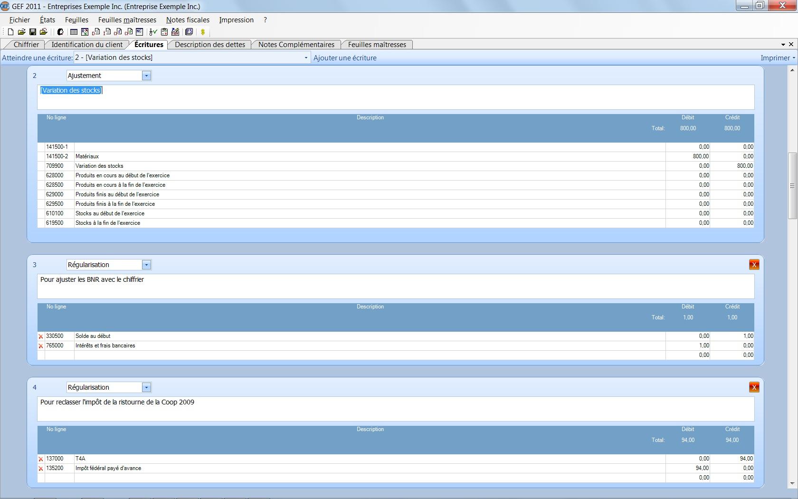
Task: Expand the Atteindre une écriture dropdown
Action: click(306, 58)
